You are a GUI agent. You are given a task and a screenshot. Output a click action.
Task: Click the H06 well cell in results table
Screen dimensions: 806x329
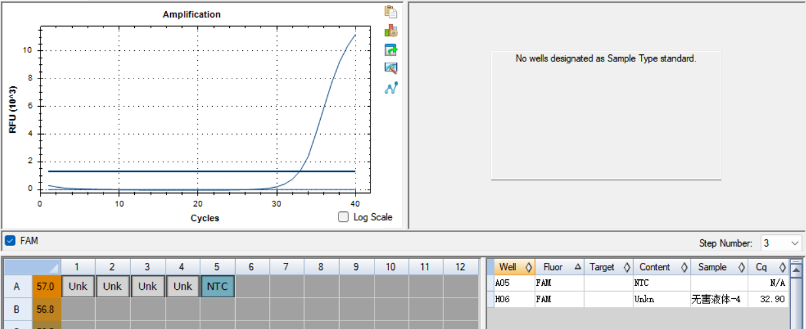pos(515,299)
